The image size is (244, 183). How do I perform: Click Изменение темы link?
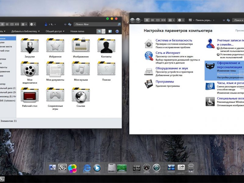click(226, 71)
